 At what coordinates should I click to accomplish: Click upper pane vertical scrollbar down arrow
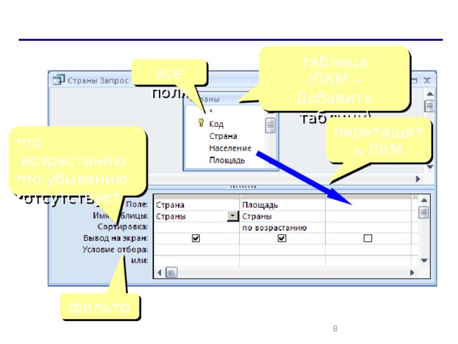click(x=429, y=167)
